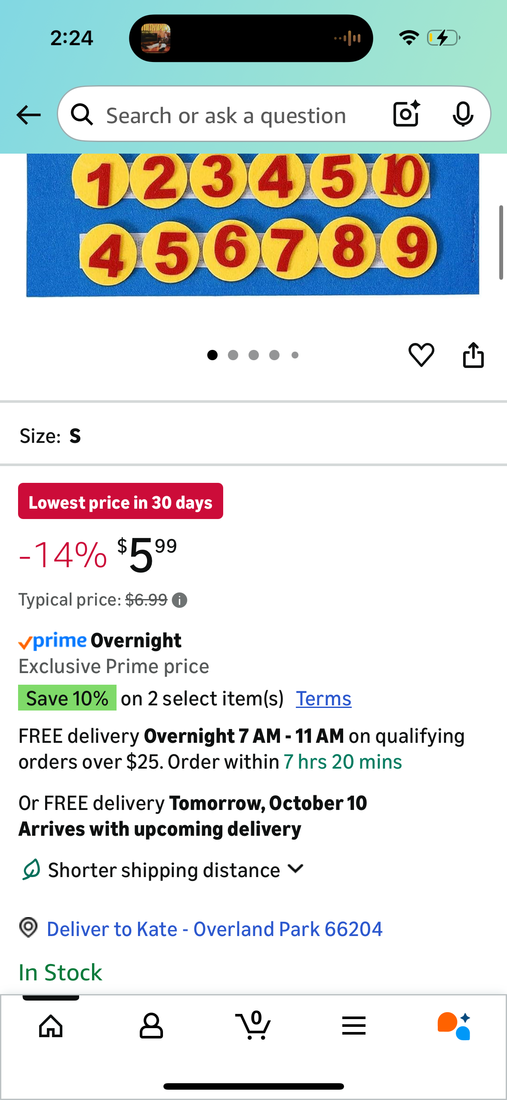Change the Deliver to Kate address
The width and height of the screenshot is (507, 1100).
214,929
